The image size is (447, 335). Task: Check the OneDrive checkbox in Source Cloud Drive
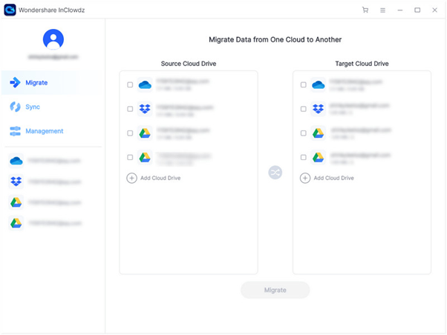point(130,85)
